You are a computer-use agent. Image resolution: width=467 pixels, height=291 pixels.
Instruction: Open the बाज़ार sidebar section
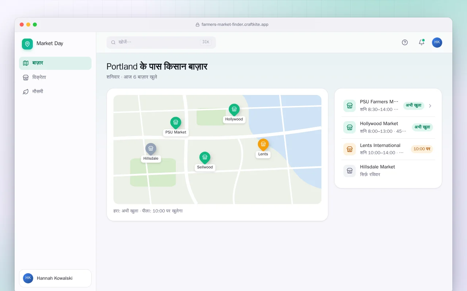[55, 63]
